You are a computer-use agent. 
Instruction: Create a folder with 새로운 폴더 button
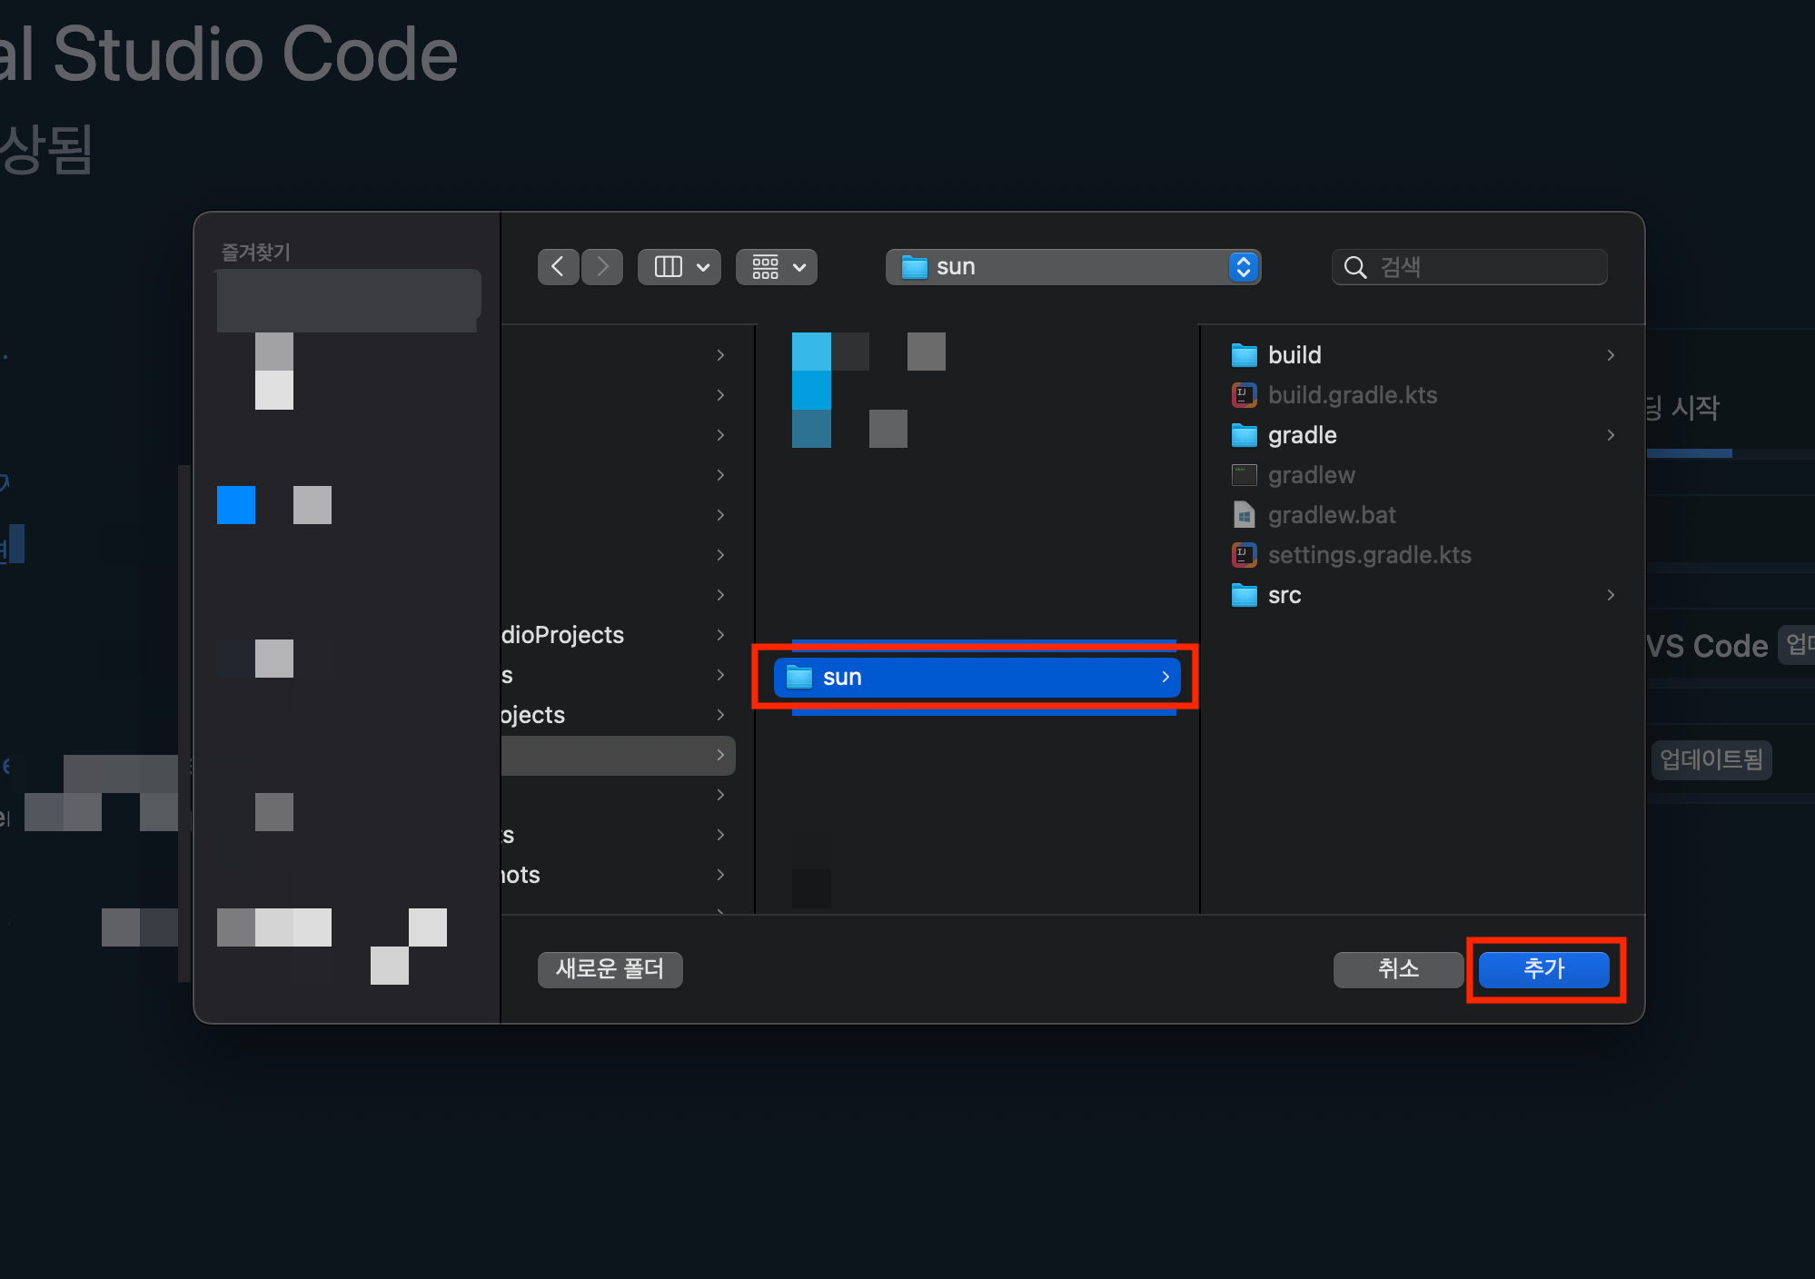click(610, 969)
